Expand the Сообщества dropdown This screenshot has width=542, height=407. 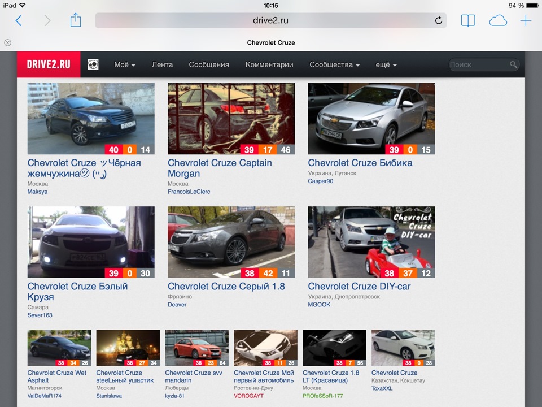coord(335,64)
